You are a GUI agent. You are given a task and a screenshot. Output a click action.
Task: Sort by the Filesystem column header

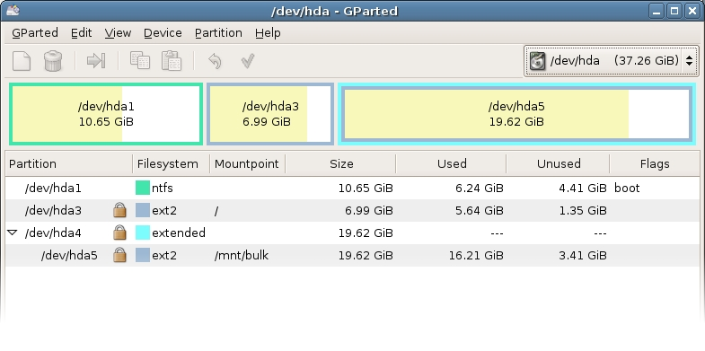[171, 164]
